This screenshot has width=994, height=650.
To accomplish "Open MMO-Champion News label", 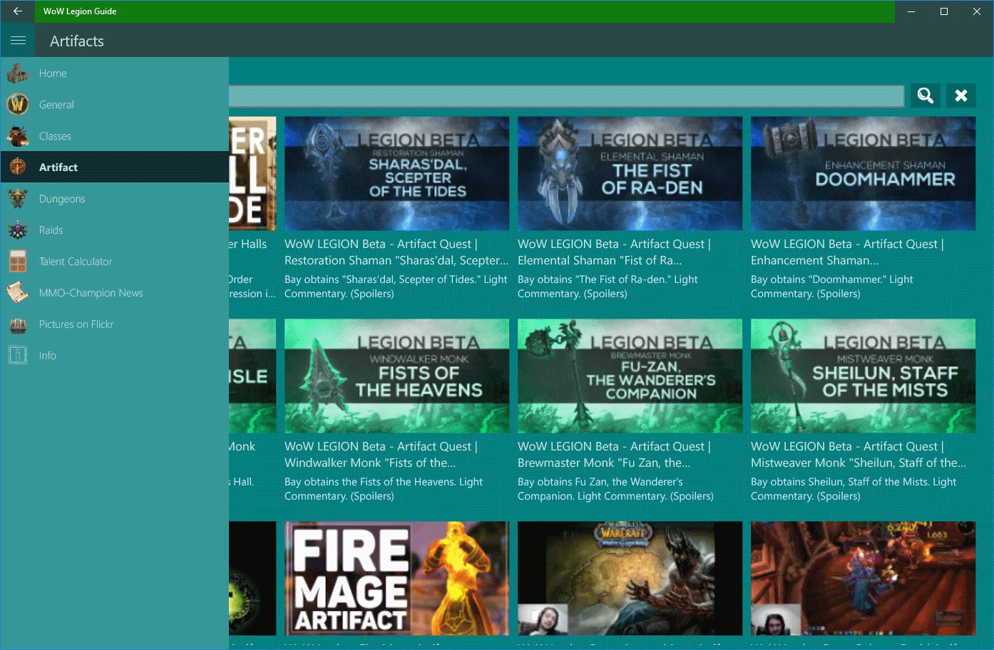I will pos(91,293).
